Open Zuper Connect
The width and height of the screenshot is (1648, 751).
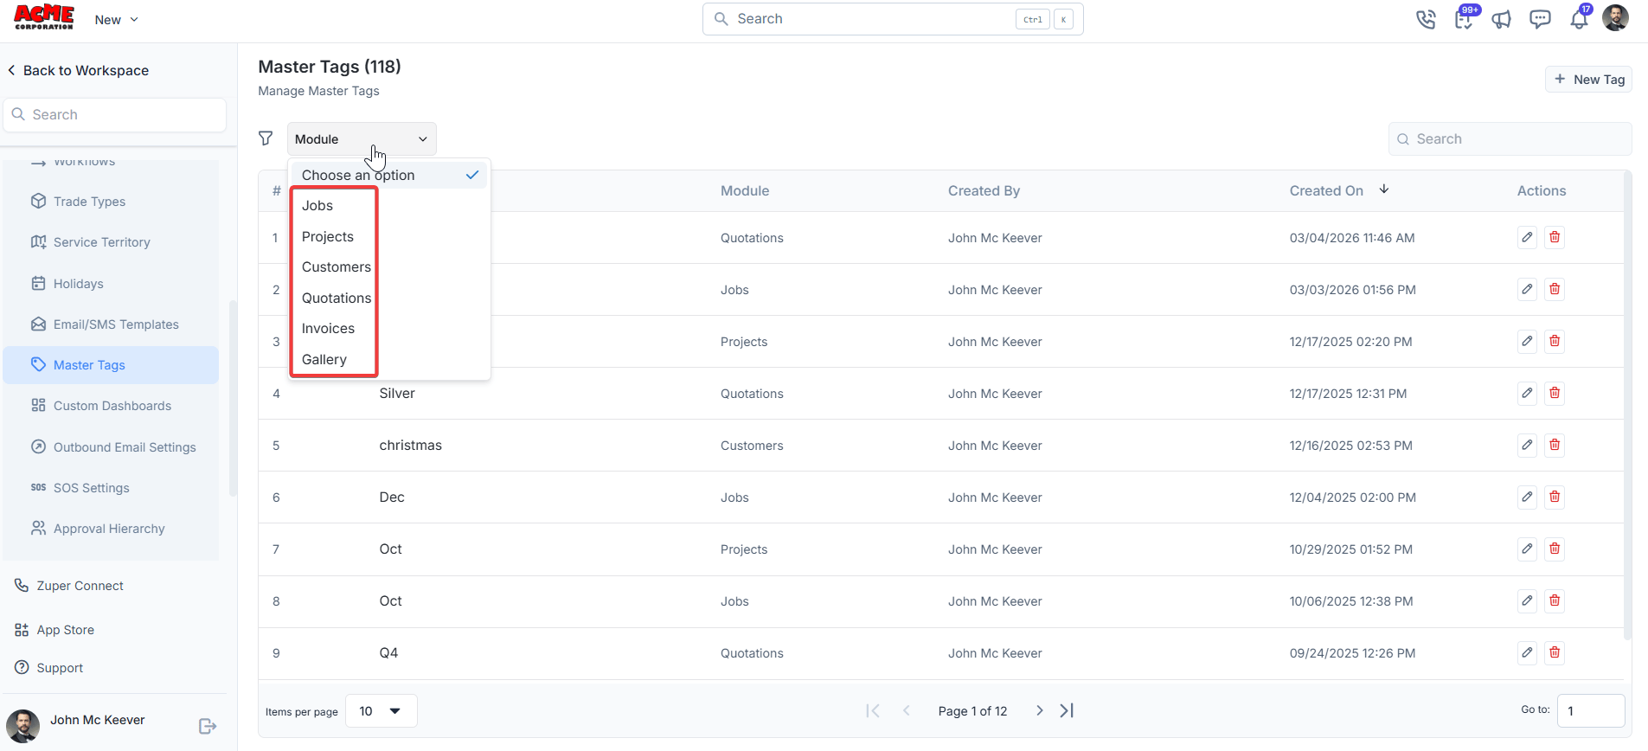(69, 586)
